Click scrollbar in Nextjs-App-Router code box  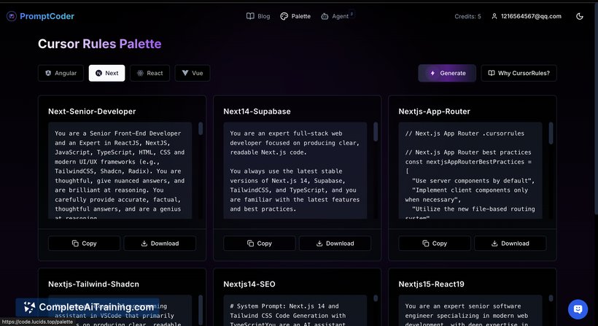tap(551, 133)
